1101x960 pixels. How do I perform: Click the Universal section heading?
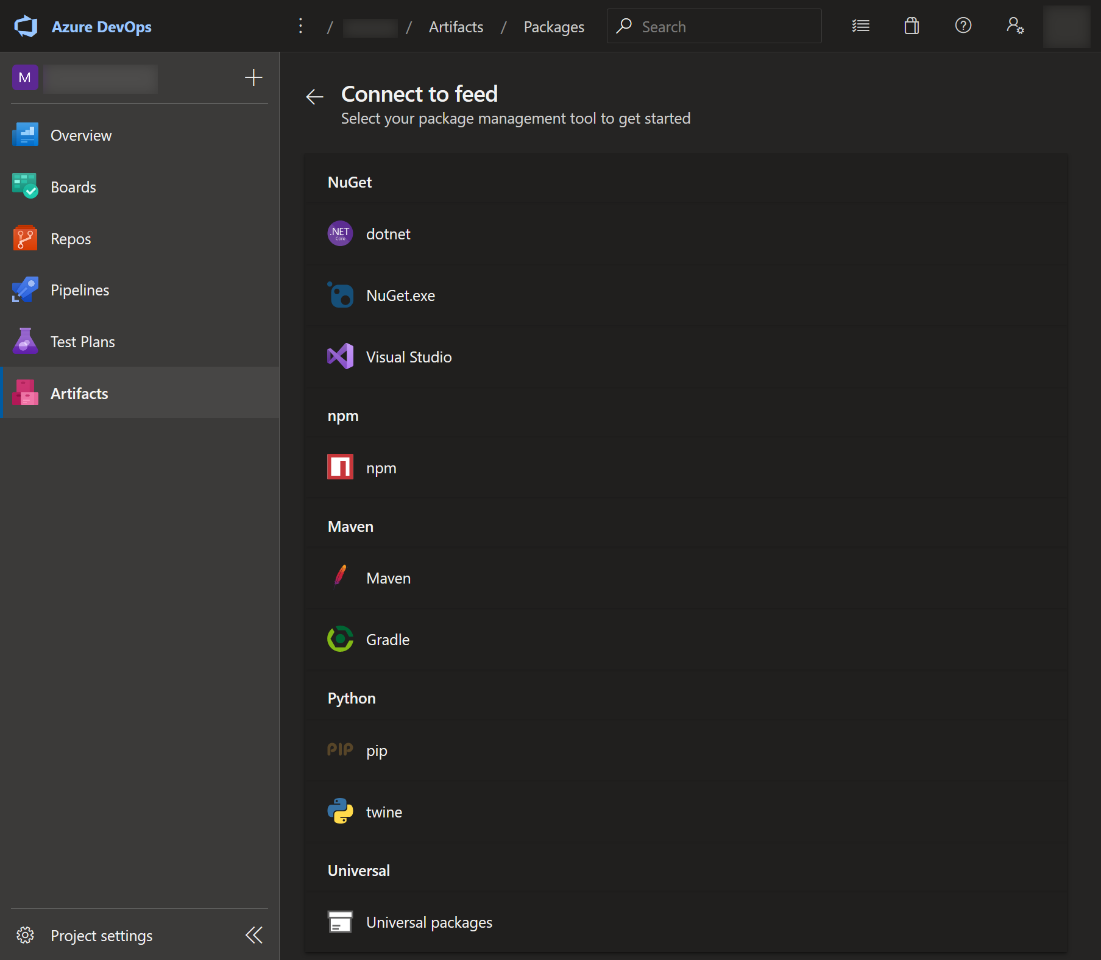coord(359,870)
